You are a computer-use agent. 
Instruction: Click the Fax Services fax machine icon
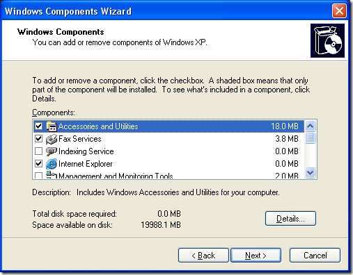click(52, 139)
